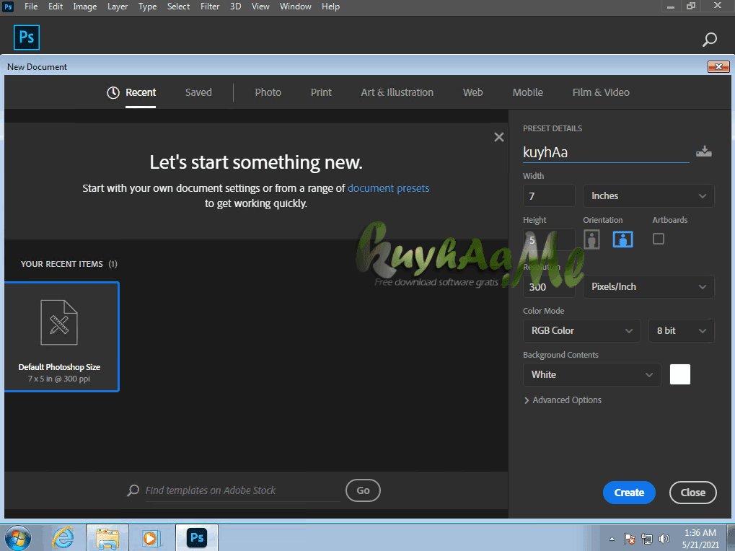This screenshot has width=735, height=551.
Task: Open Windows Explorer from taskbar
Action: 107,537
